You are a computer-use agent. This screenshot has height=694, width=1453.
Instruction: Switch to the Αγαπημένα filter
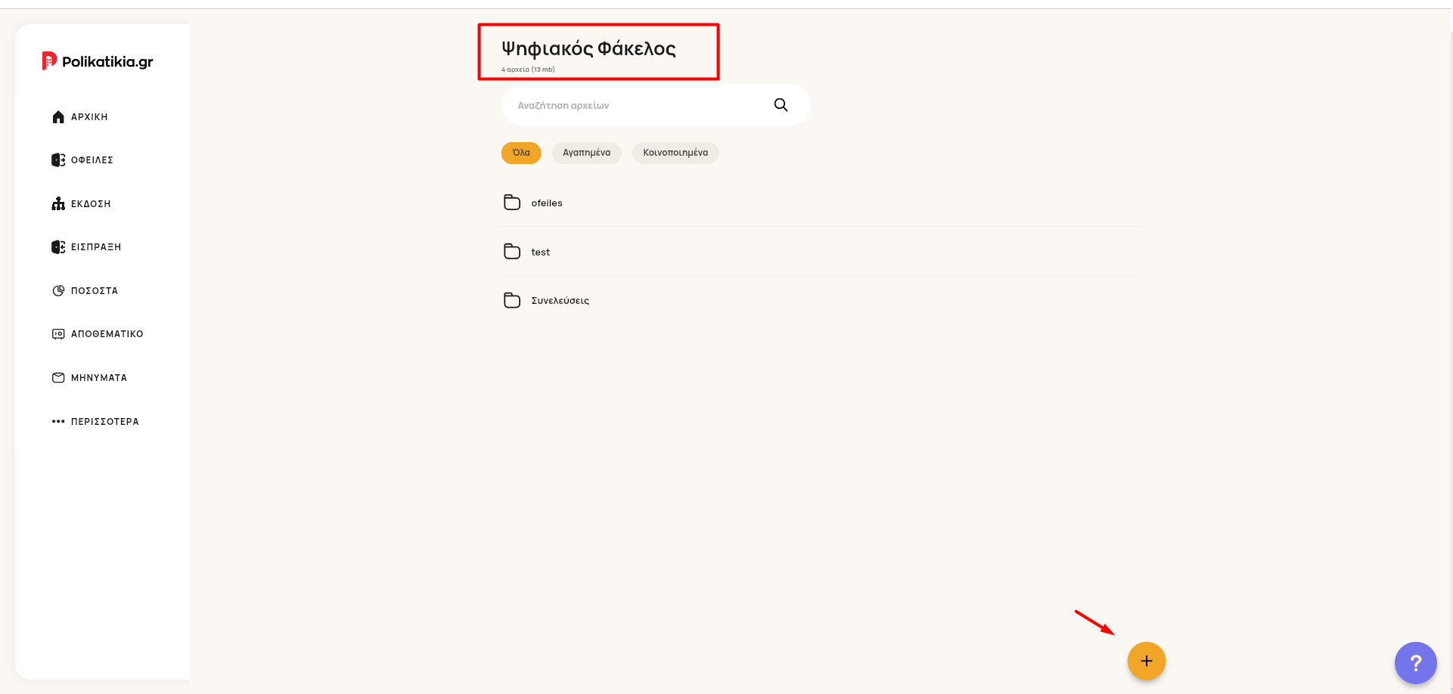(x=586, y=153)
